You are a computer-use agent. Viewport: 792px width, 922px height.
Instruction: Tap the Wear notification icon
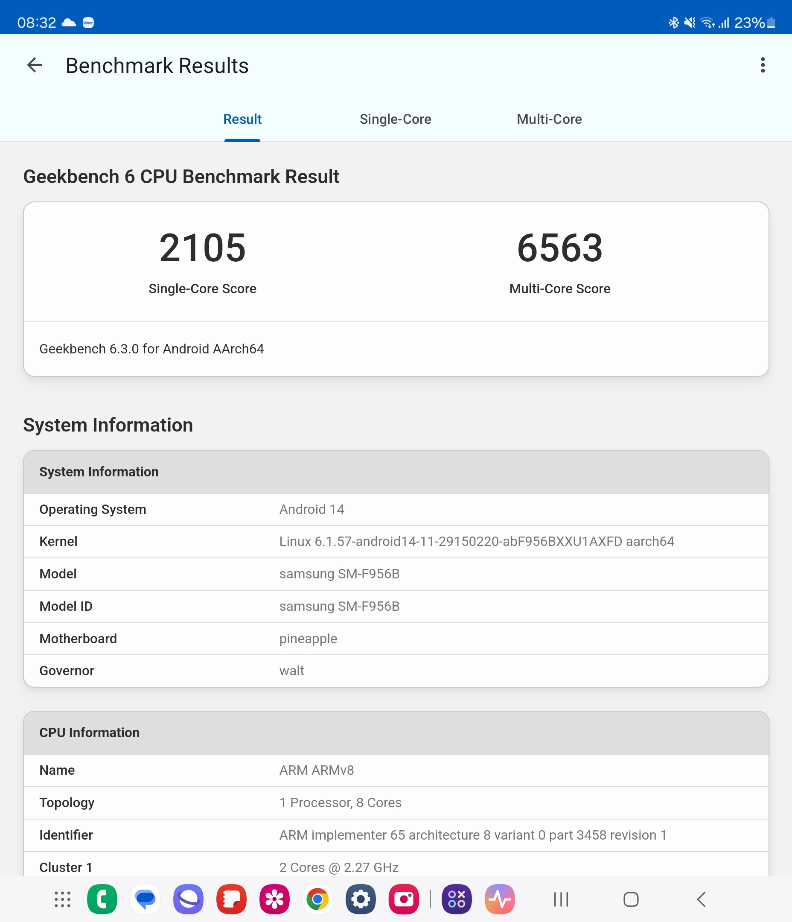(x=88, y=22)
